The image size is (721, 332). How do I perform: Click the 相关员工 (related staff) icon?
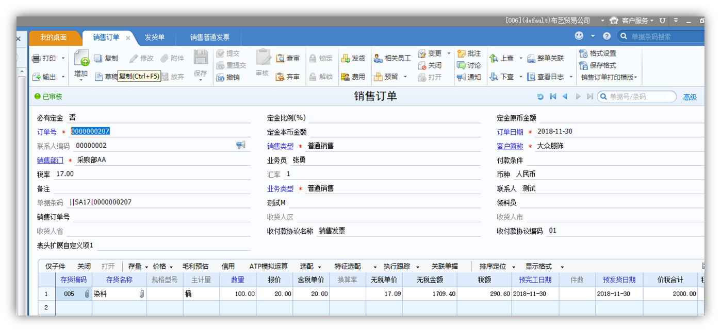pos(378,58)
